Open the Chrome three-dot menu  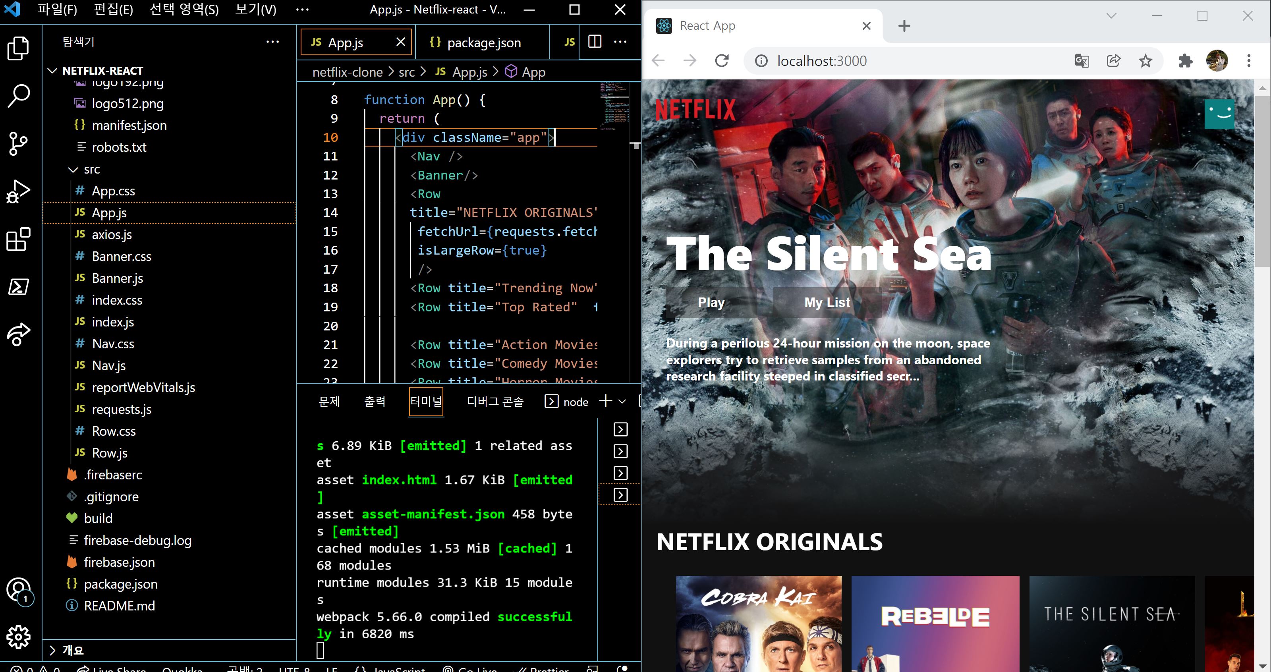pos(1249,61)
